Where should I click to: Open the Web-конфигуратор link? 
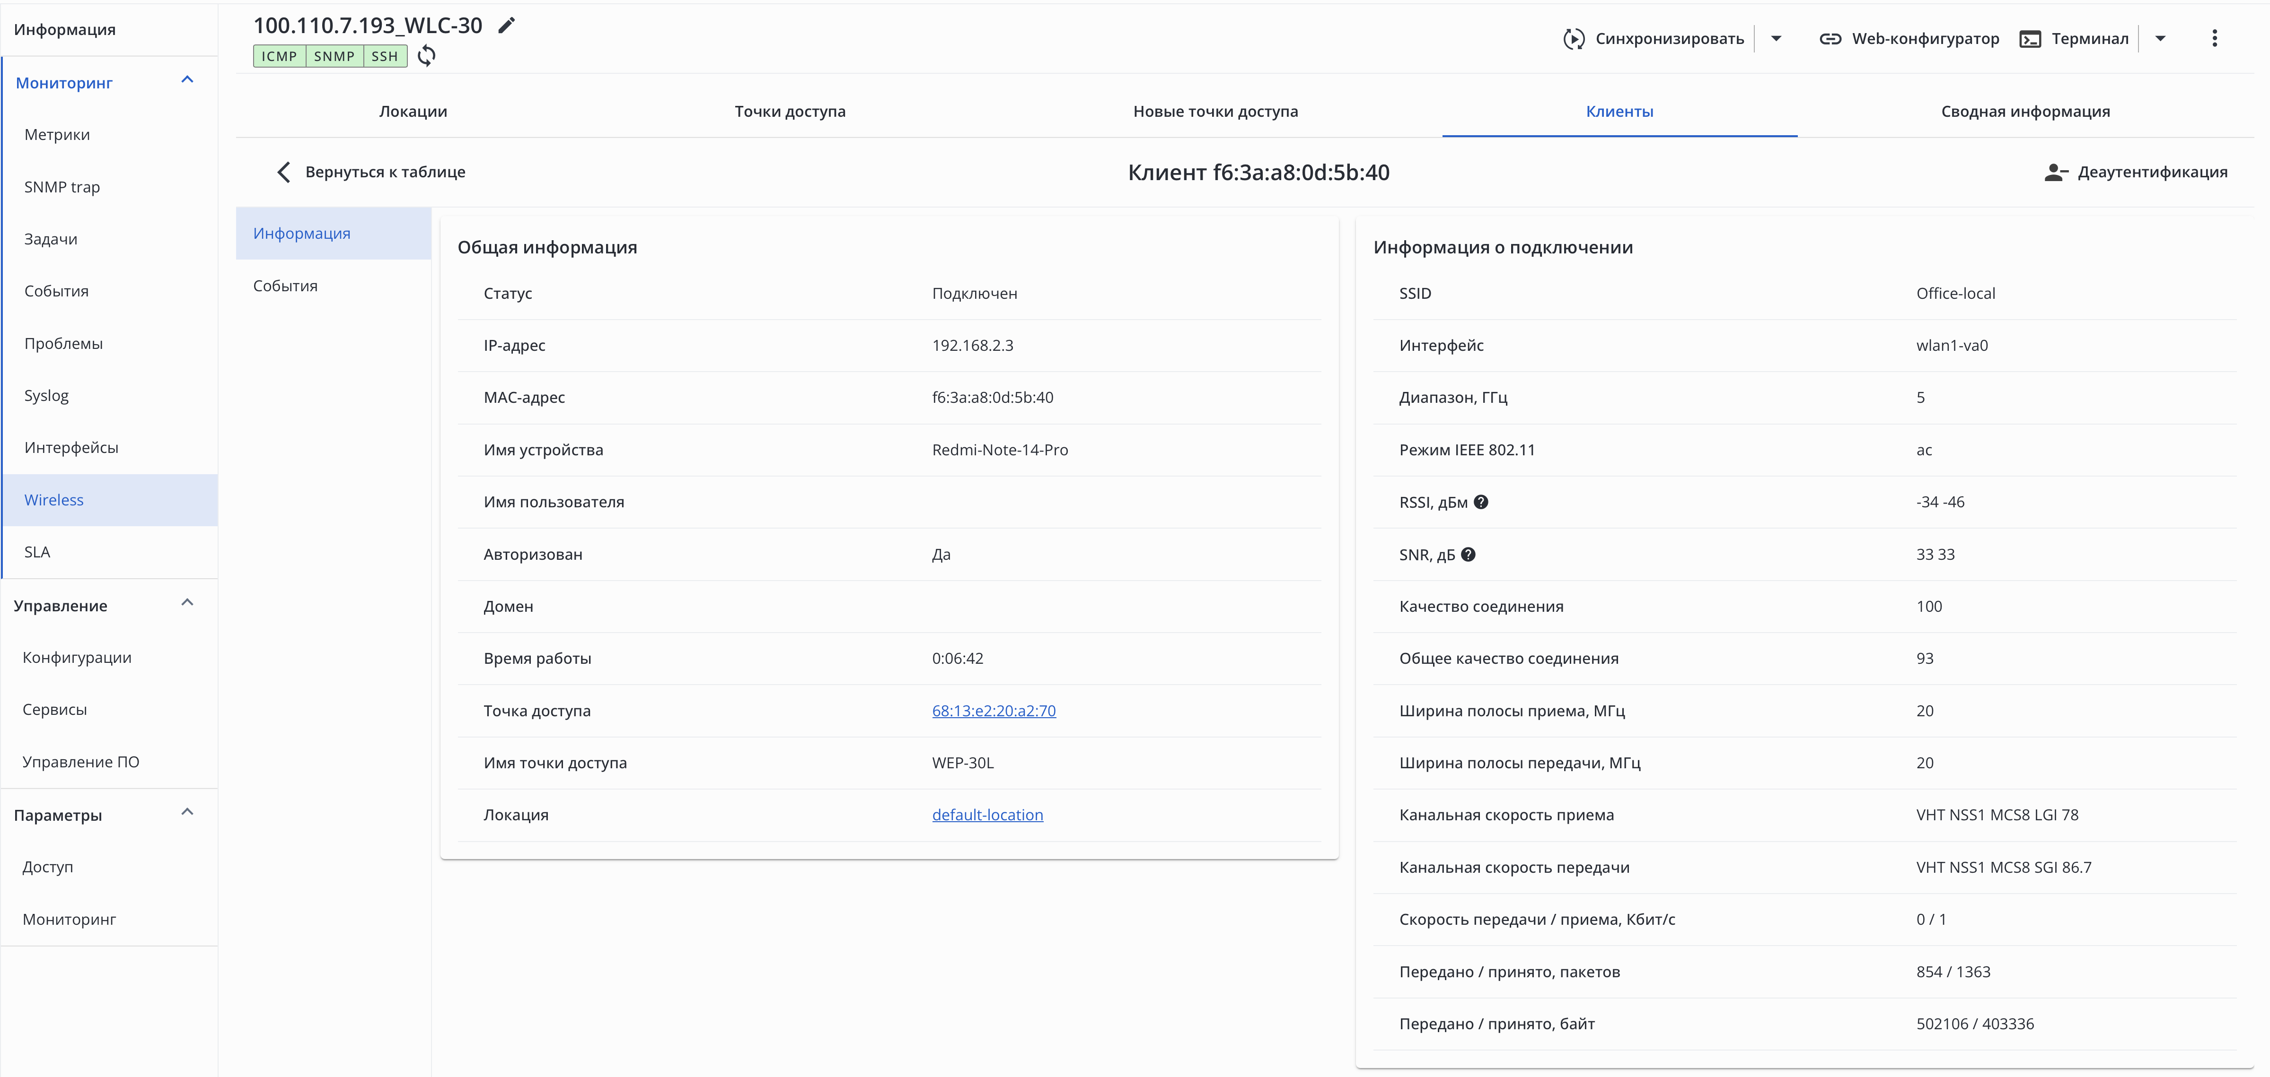[1909, 39]
